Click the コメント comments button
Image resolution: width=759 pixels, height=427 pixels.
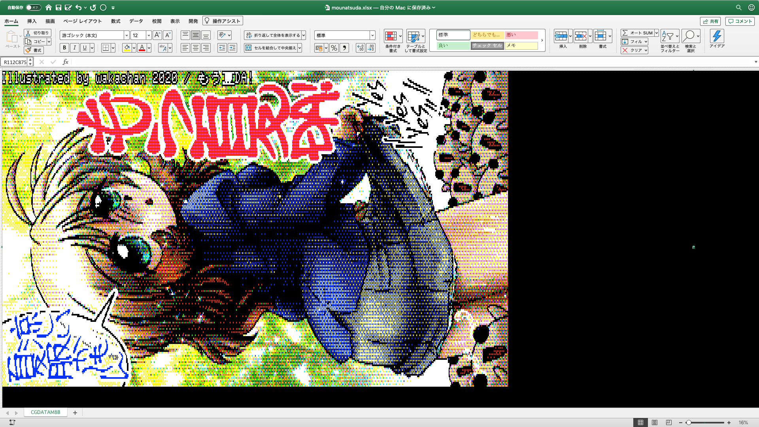740,21
